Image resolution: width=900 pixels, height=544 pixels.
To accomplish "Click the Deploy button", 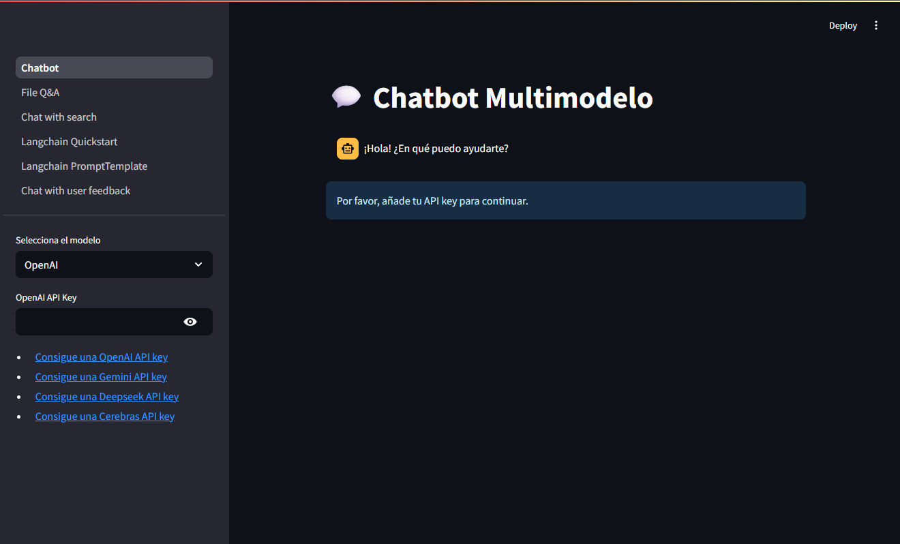I will pos(843,25).
